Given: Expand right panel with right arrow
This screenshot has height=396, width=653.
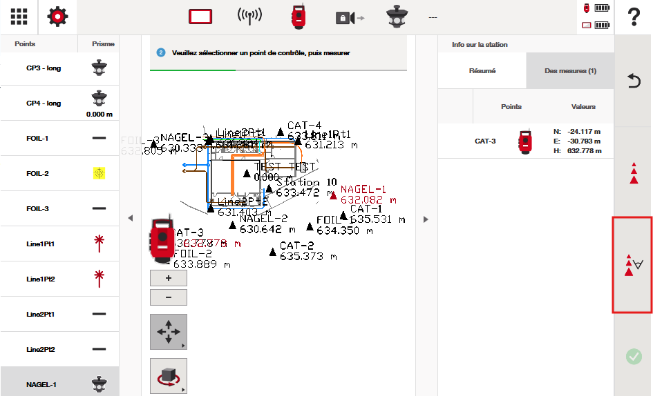Looking at the screenshot, I should click(426, 219).
